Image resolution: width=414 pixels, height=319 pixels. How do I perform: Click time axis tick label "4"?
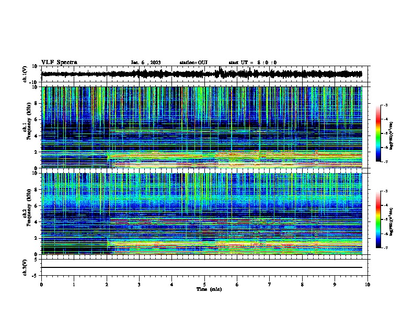pyautogui.click(x=172, y=285)
